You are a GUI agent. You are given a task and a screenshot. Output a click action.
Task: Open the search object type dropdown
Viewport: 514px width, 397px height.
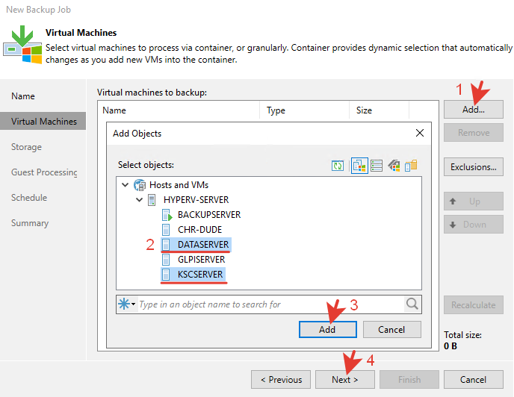[x=126, y=304]
